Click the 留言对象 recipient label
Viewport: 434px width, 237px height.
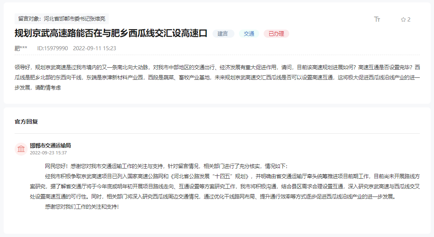click(x=61, y=19)
